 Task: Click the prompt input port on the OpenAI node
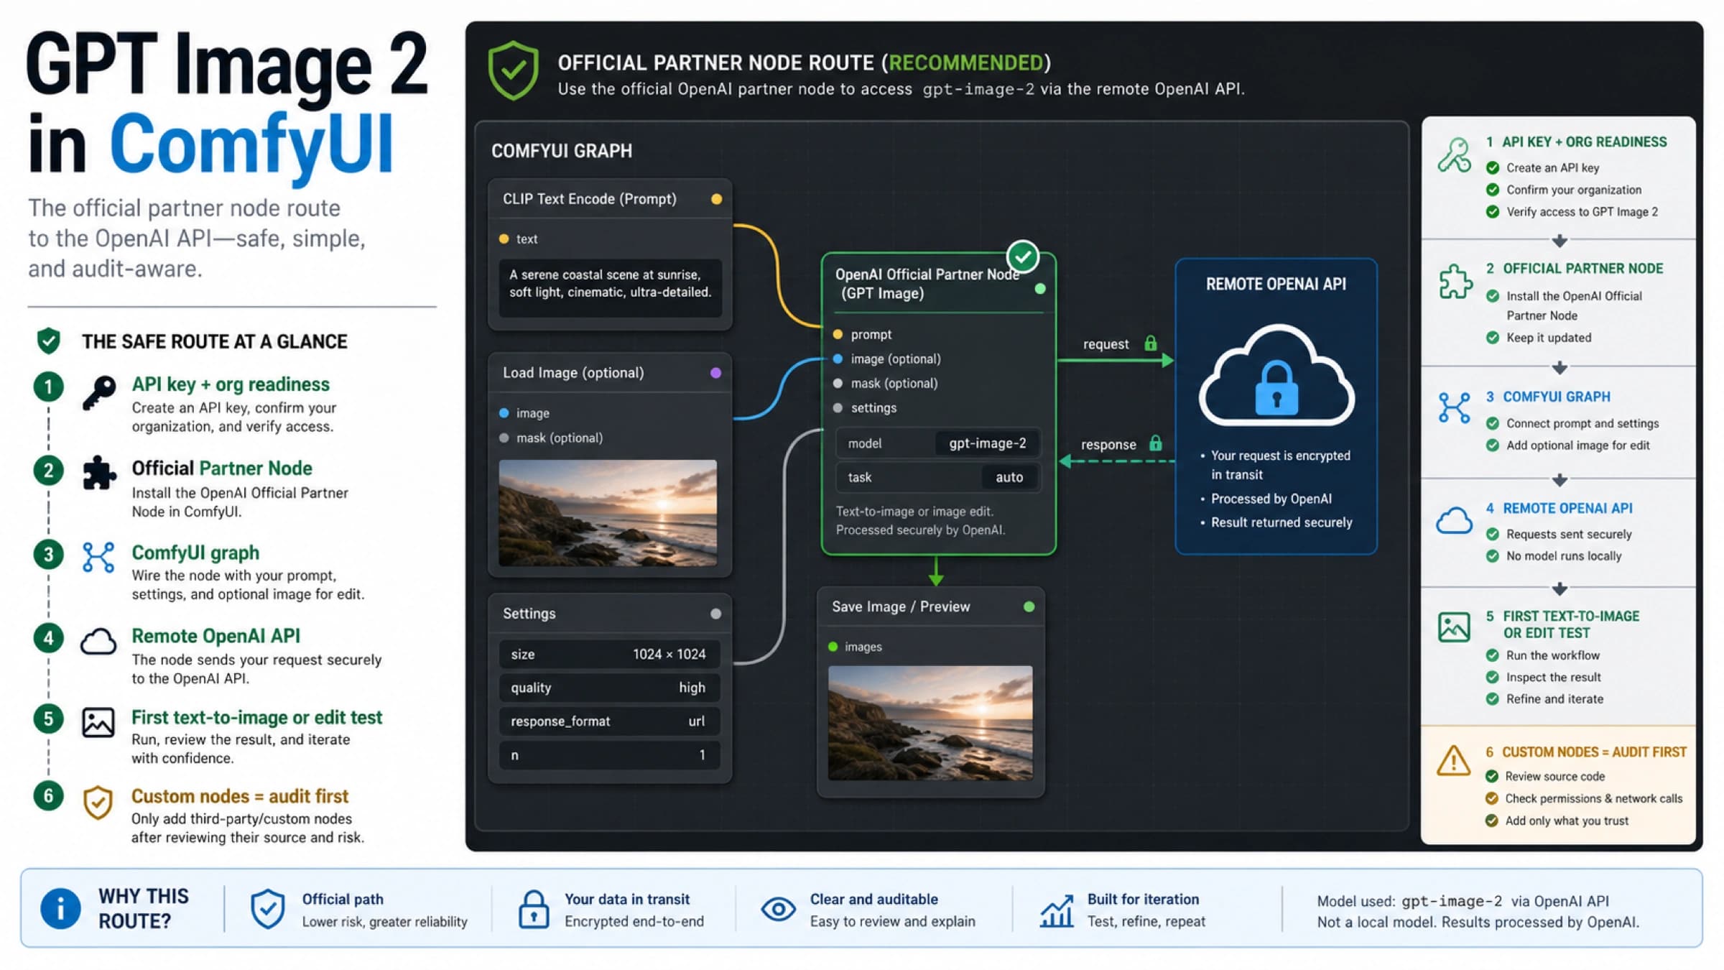pyautogui.click(x=838, y=335)
